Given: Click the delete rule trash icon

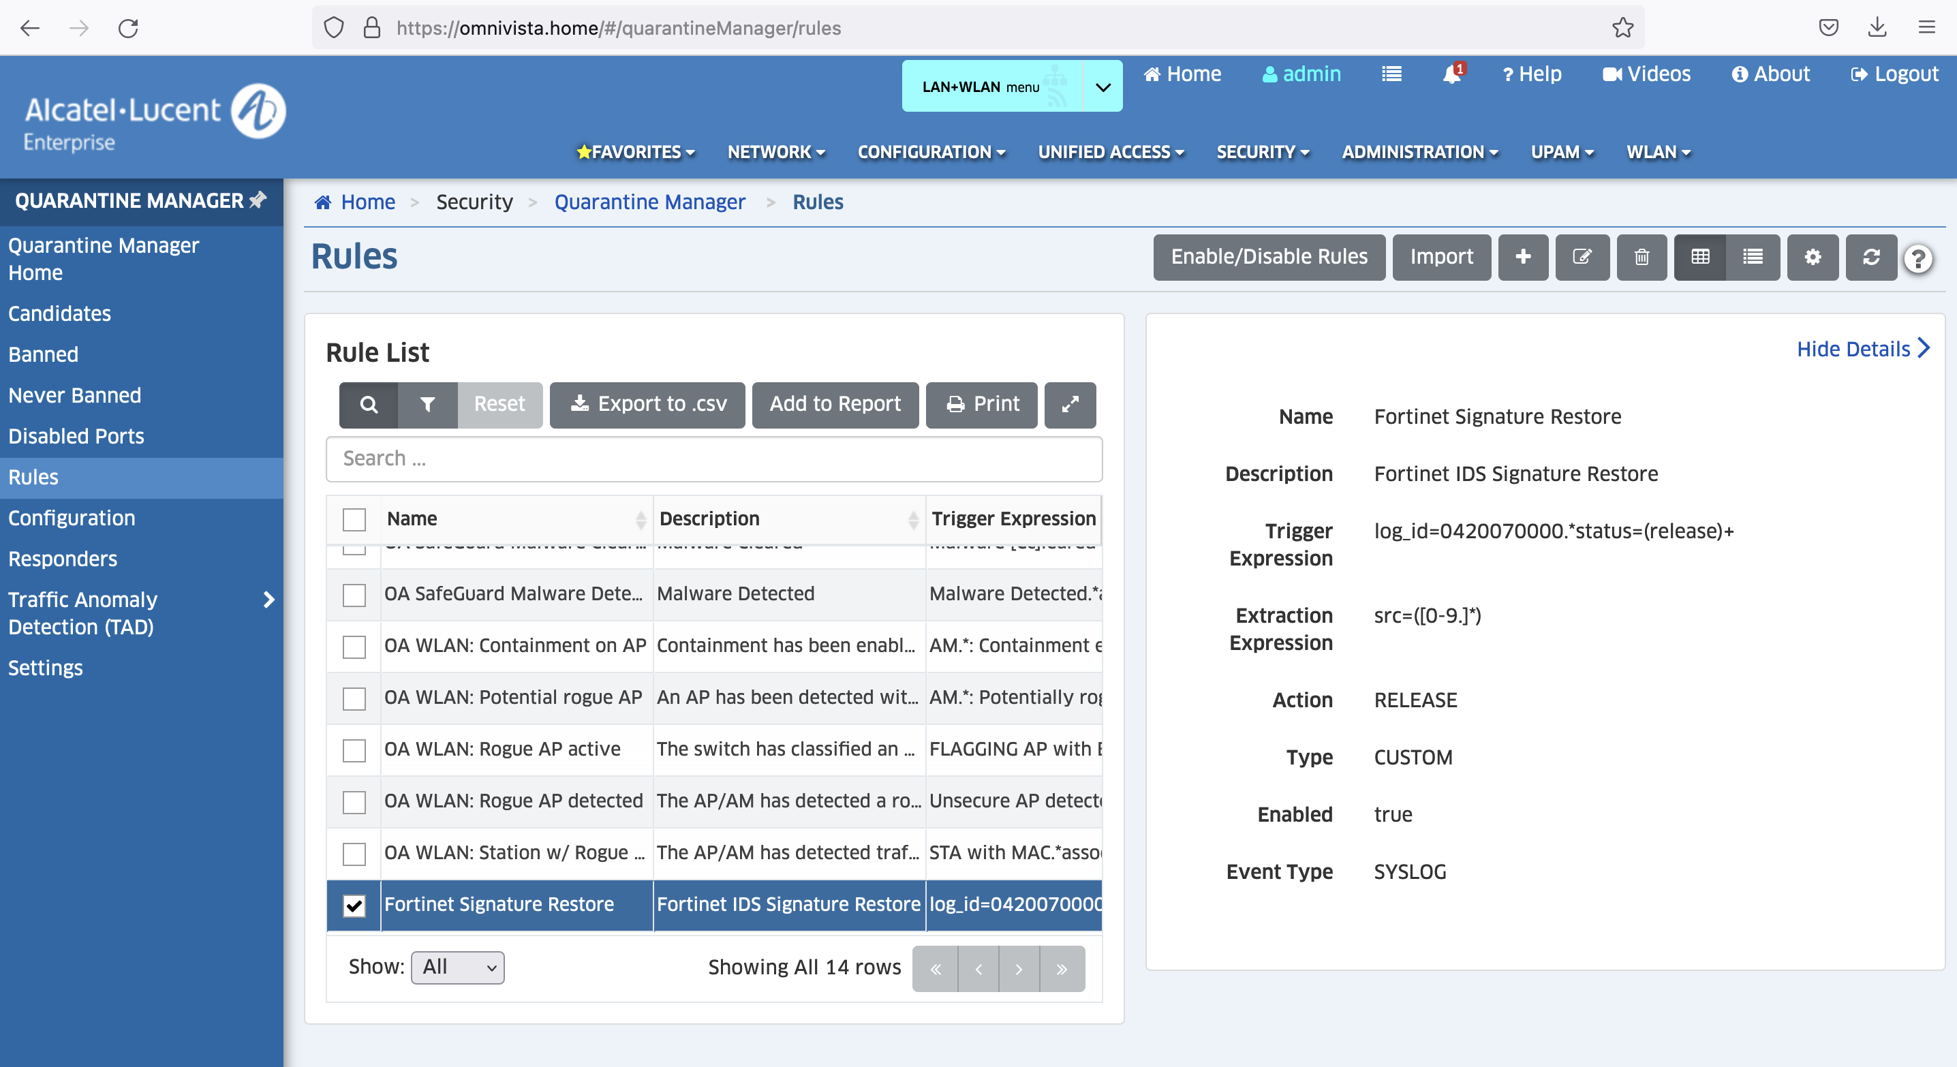Looking at the screenshot, I should [x=1641, y=257].
